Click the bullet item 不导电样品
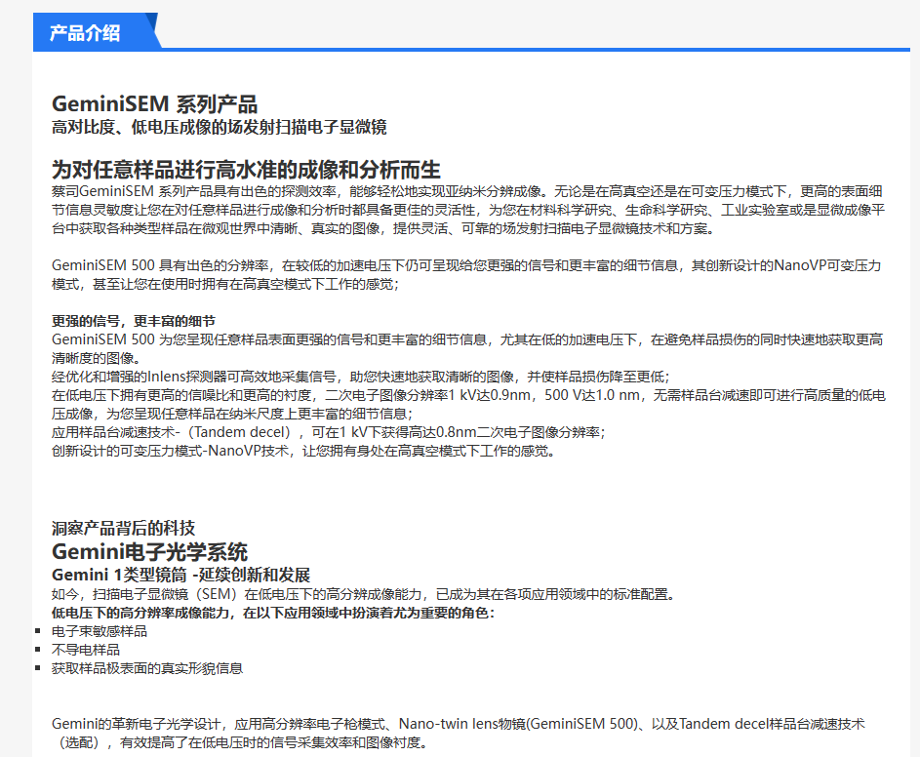 86,651
